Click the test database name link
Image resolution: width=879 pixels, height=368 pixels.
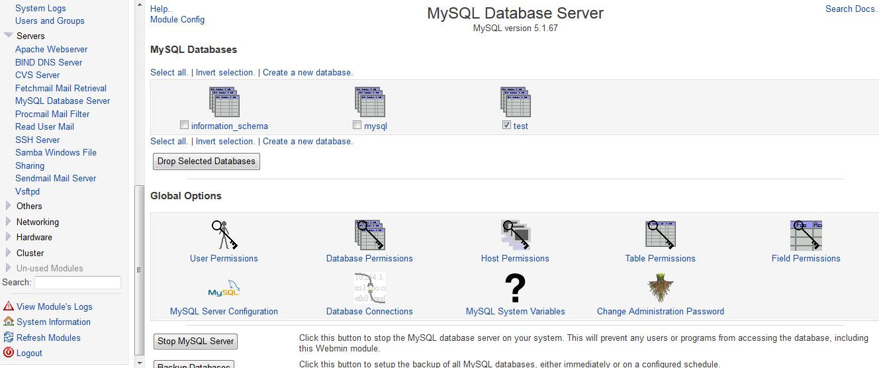click(x=521, y=126)
